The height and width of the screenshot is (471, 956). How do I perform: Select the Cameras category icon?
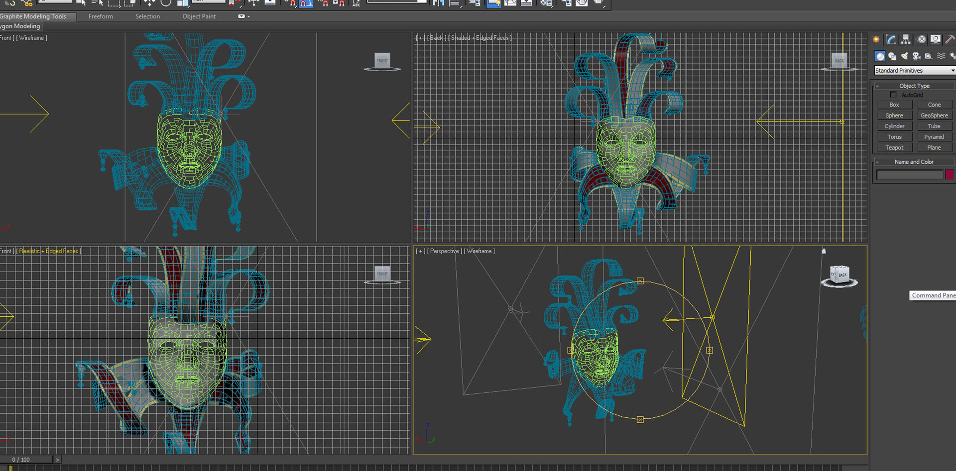tap(916, 56)
